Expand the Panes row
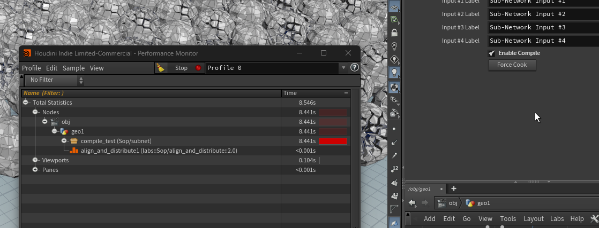Screen dimensions: 599x228 [x=35, y=170]
